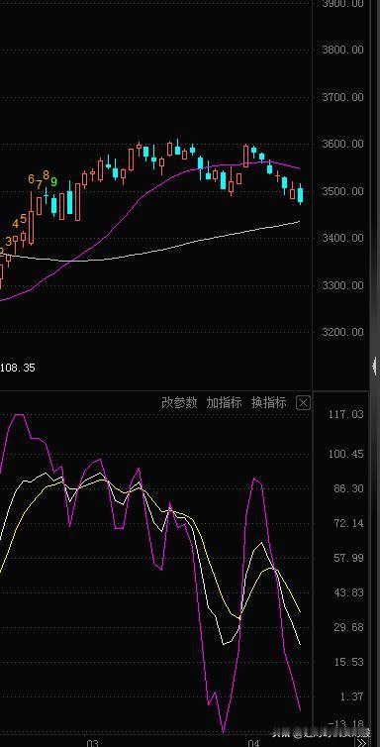
Task: Click the 3500.00 price axis label
Action: (x=342, y=191)
